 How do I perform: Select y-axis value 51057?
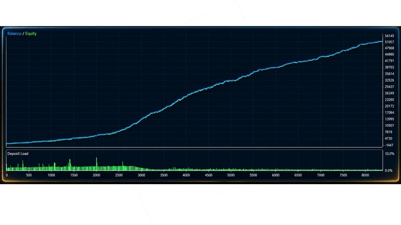pos(389,42)
